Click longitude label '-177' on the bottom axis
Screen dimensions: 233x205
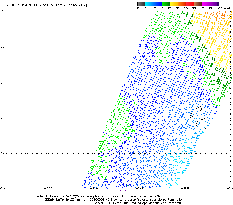(x=48, y=188)
